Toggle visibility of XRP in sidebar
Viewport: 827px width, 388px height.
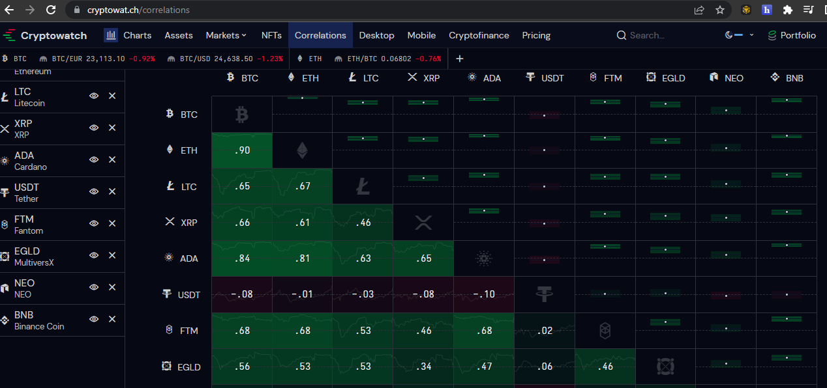coord(94,128)
